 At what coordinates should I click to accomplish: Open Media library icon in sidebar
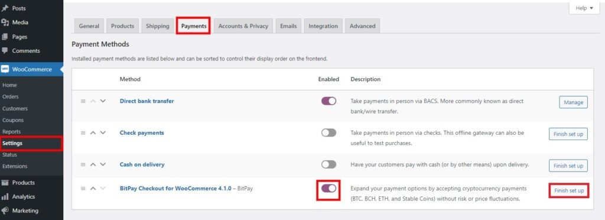(5, 22)
